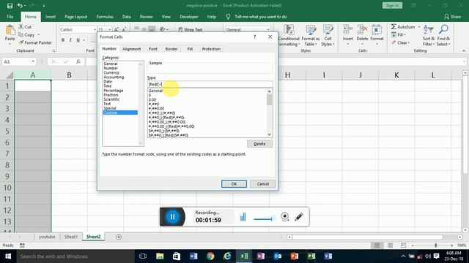
Task: Click the Save icon in the title bar
Action: point(10,5)
